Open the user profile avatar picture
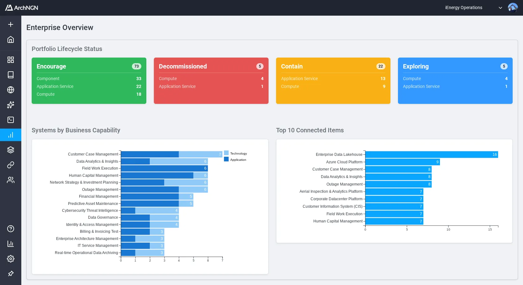523x285 pixels. pyautogui.click(x=513, y=8)
